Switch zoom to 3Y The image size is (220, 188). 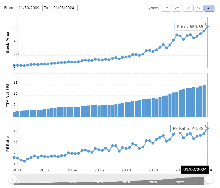[x=188, y=8]
